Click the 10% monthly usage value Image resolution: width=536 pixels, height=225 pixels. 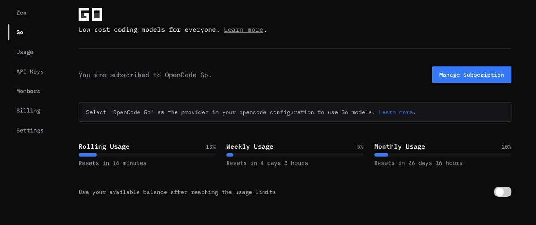tap(506, 147)
